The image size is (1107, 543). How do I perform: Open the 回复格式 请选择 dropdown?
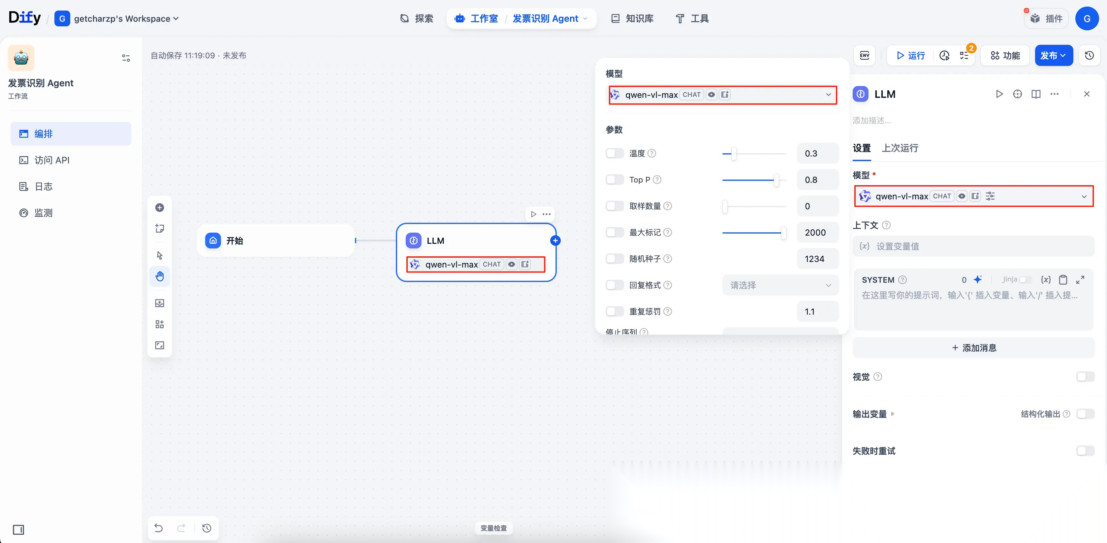pos(780,285)
